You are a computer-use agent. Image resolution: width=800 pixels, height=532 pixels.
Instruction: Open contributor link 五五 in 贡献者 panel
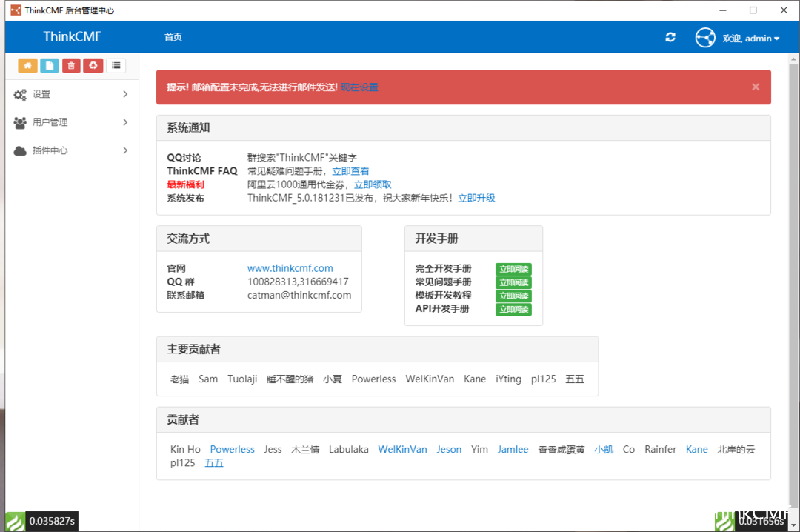tap(214, 462)
